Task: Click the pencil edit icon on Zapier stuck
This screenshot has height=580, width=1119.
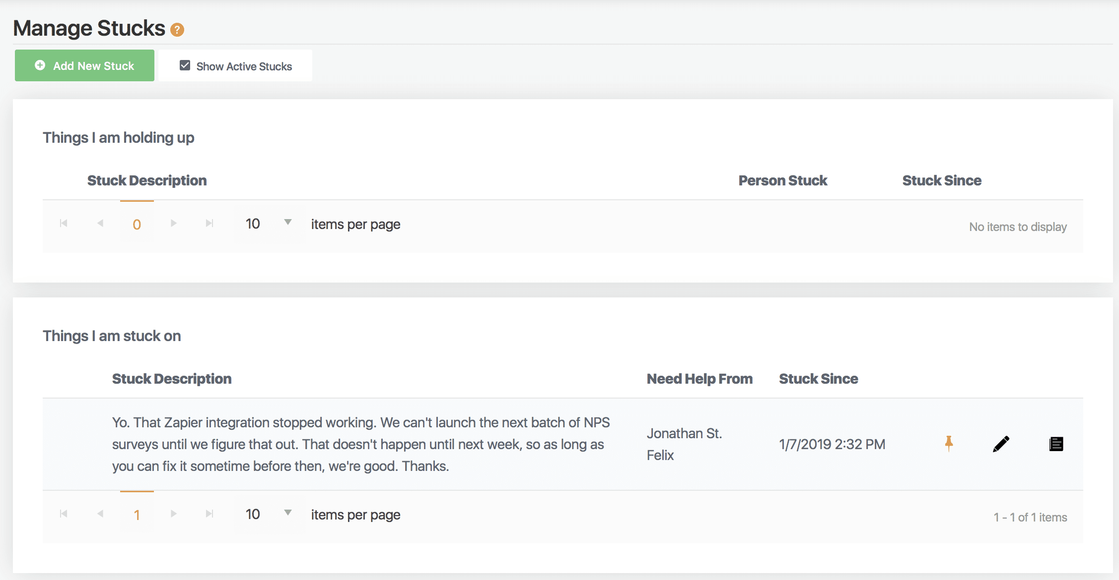Action: [x=1001, y=444]
